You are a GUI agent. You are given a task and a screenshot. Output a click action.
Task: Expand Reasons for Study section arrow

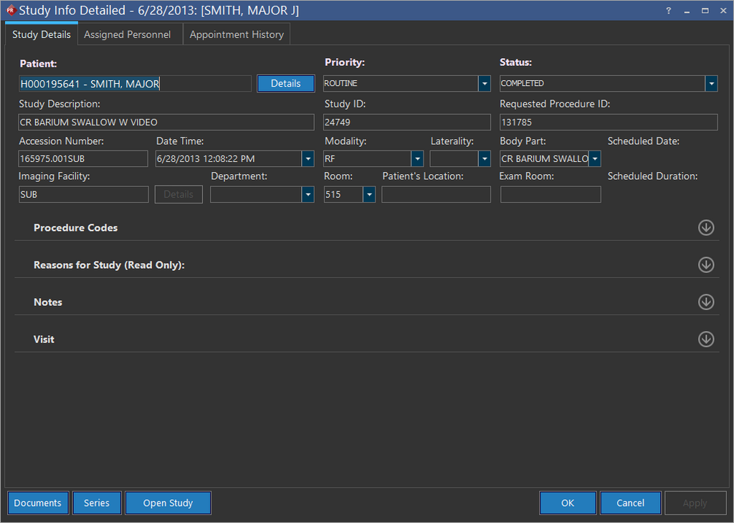[x=706, y=265]
